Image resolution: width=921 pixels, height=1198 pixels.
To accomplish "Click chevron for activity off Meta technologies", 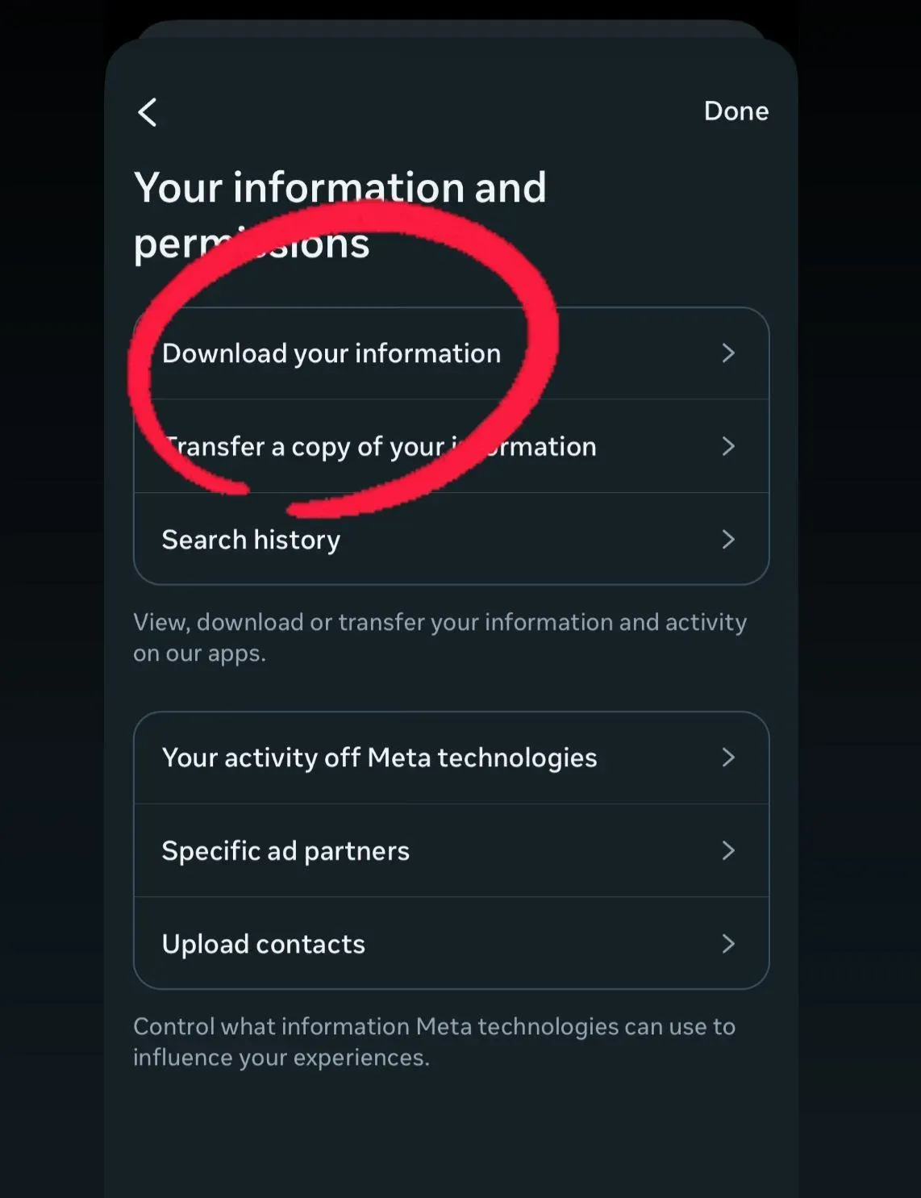I will 728,758.
